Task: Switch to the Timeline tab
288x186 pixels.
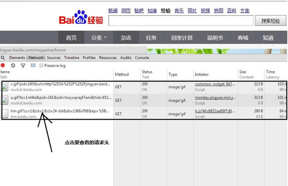Action: 72,58
